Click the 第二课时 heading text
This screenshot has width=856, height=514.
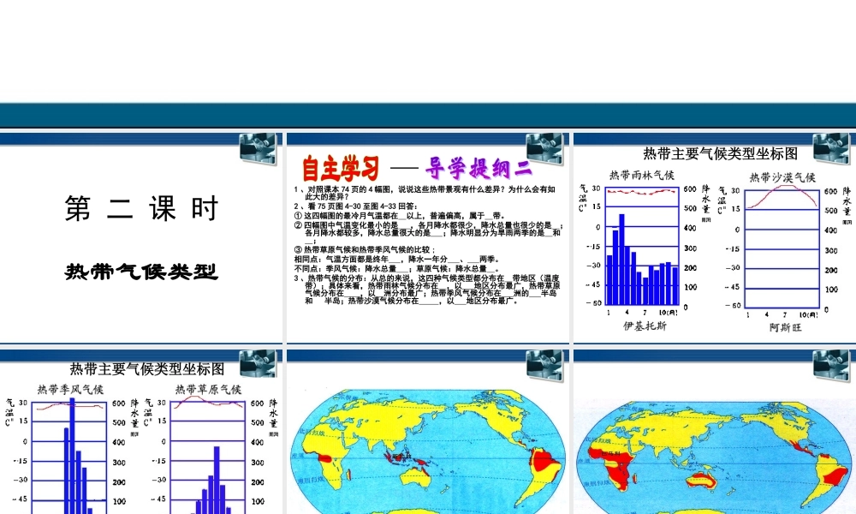(142, 209)
